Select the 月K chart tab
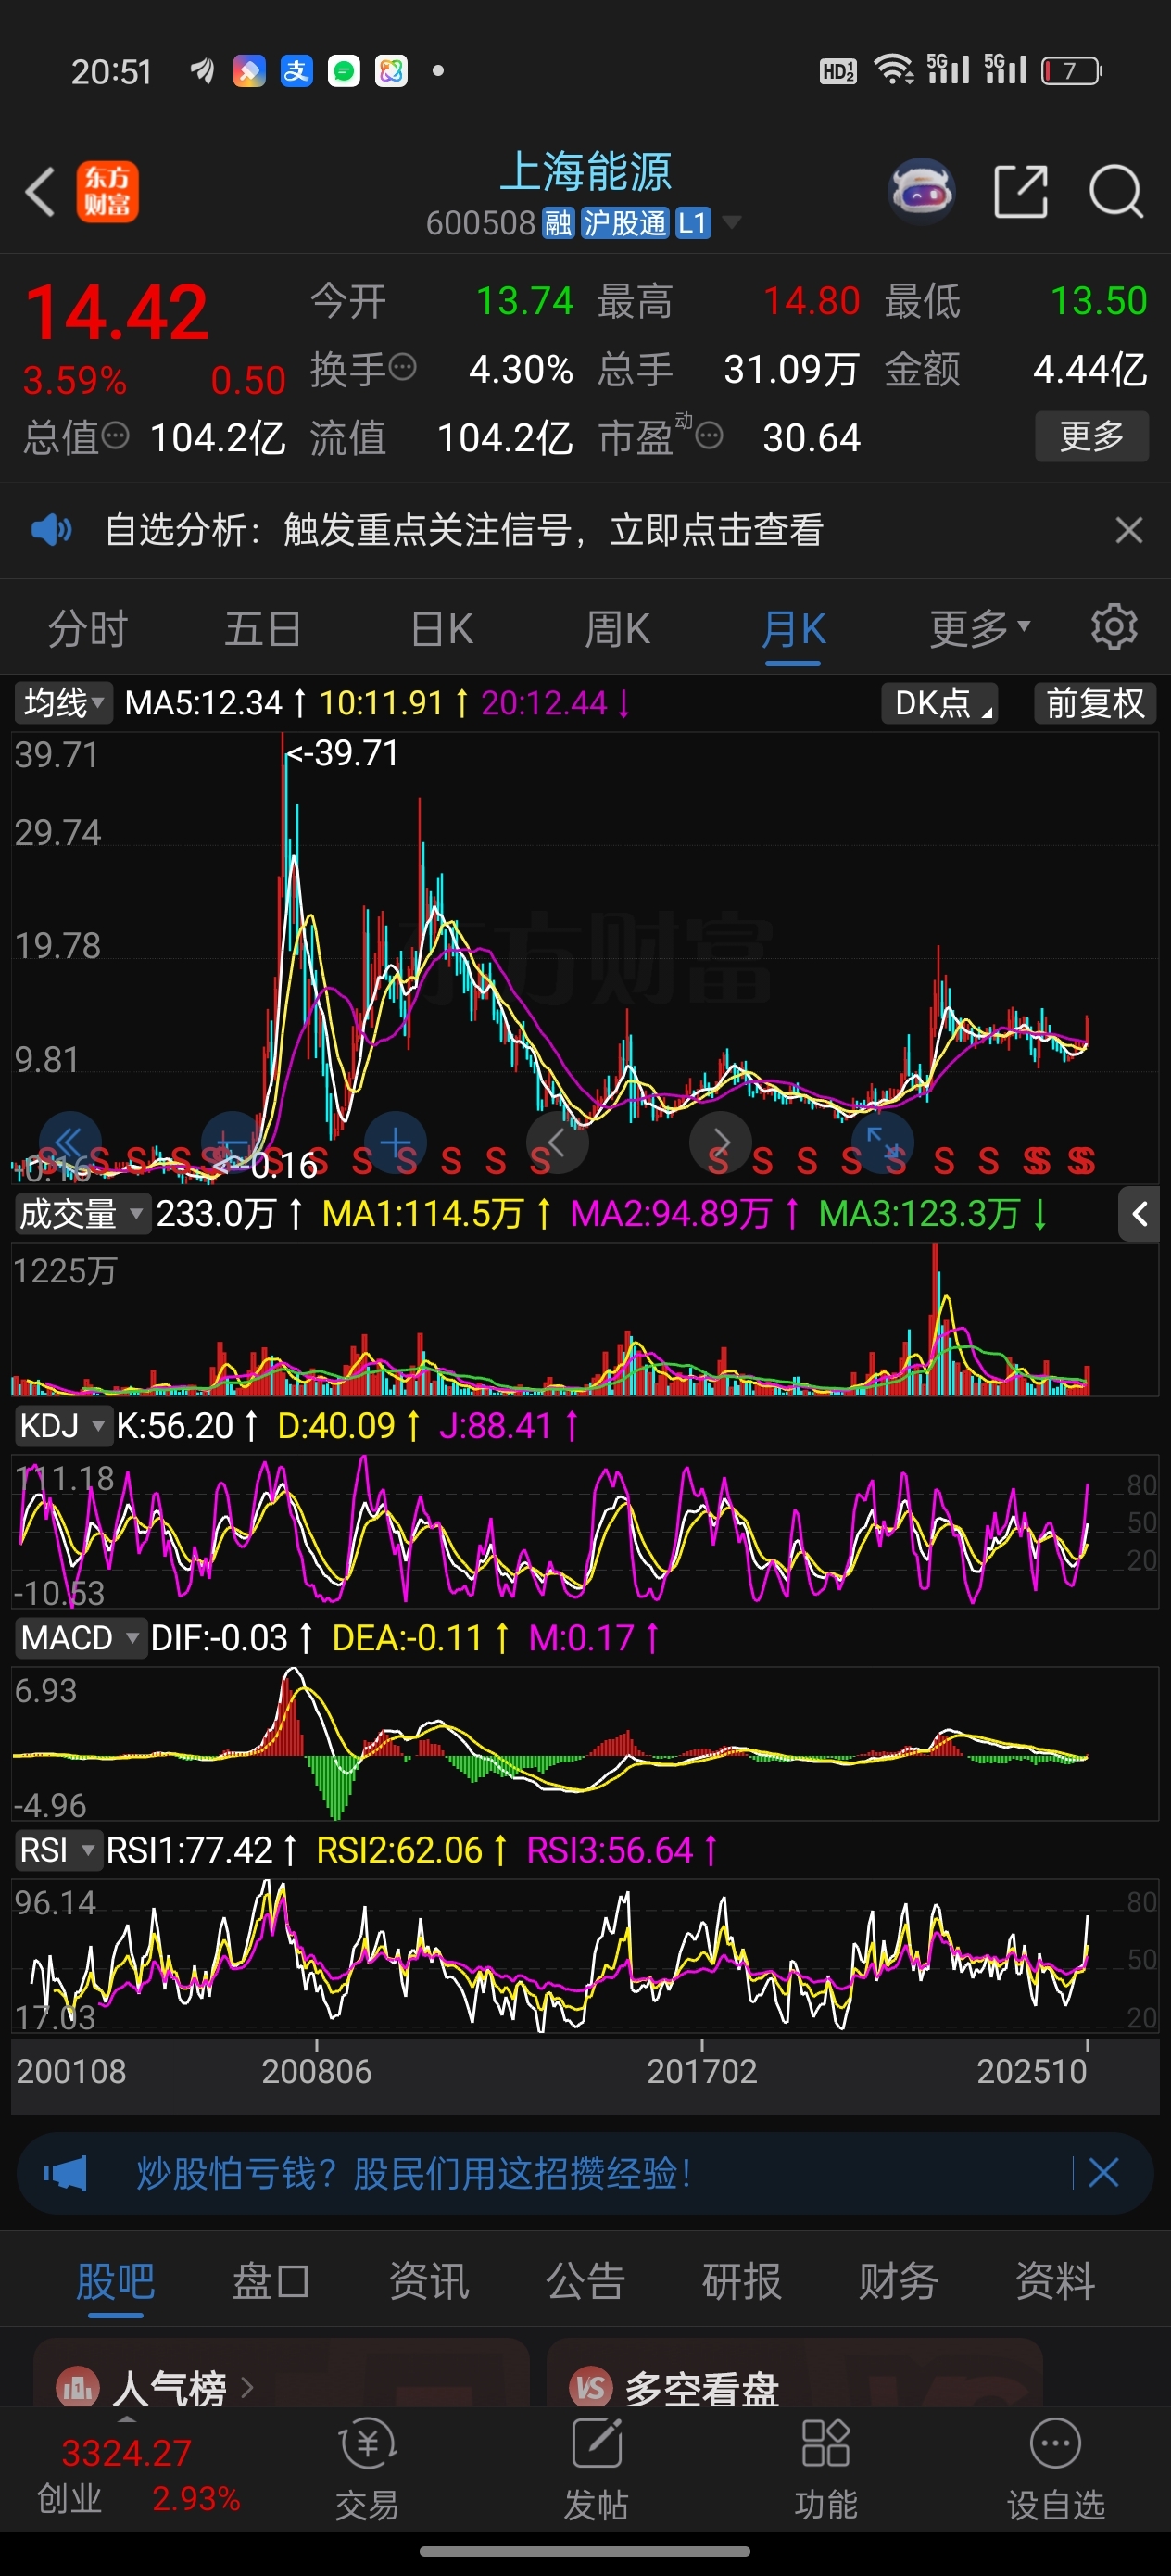The image size is (1171, 2576). pos(793,629)
